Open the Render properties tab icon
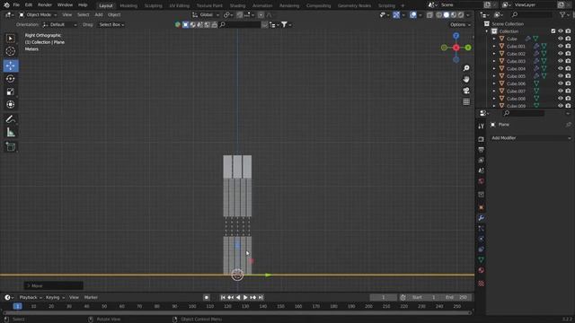The height and width of the screenshot is (323, 575). (482, 139)
